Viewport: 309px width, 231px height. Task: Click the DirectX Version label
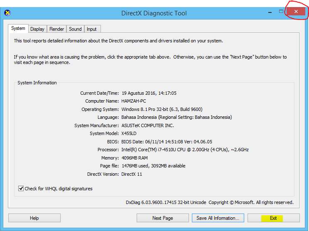coord(103,174)
